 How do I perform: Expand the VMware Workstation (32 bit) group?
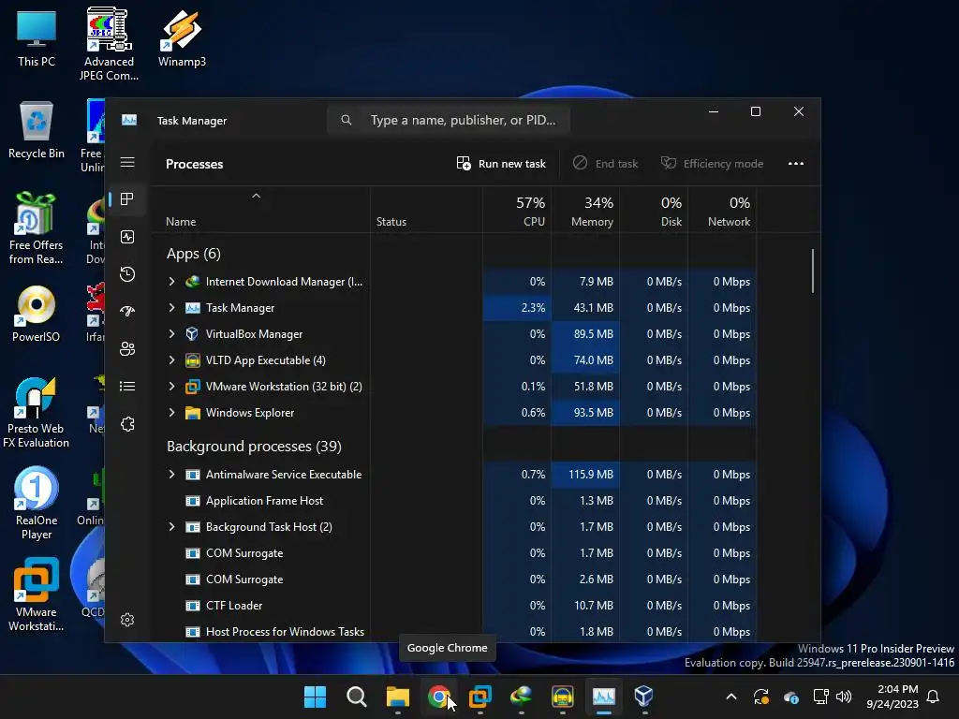(172, 387)
